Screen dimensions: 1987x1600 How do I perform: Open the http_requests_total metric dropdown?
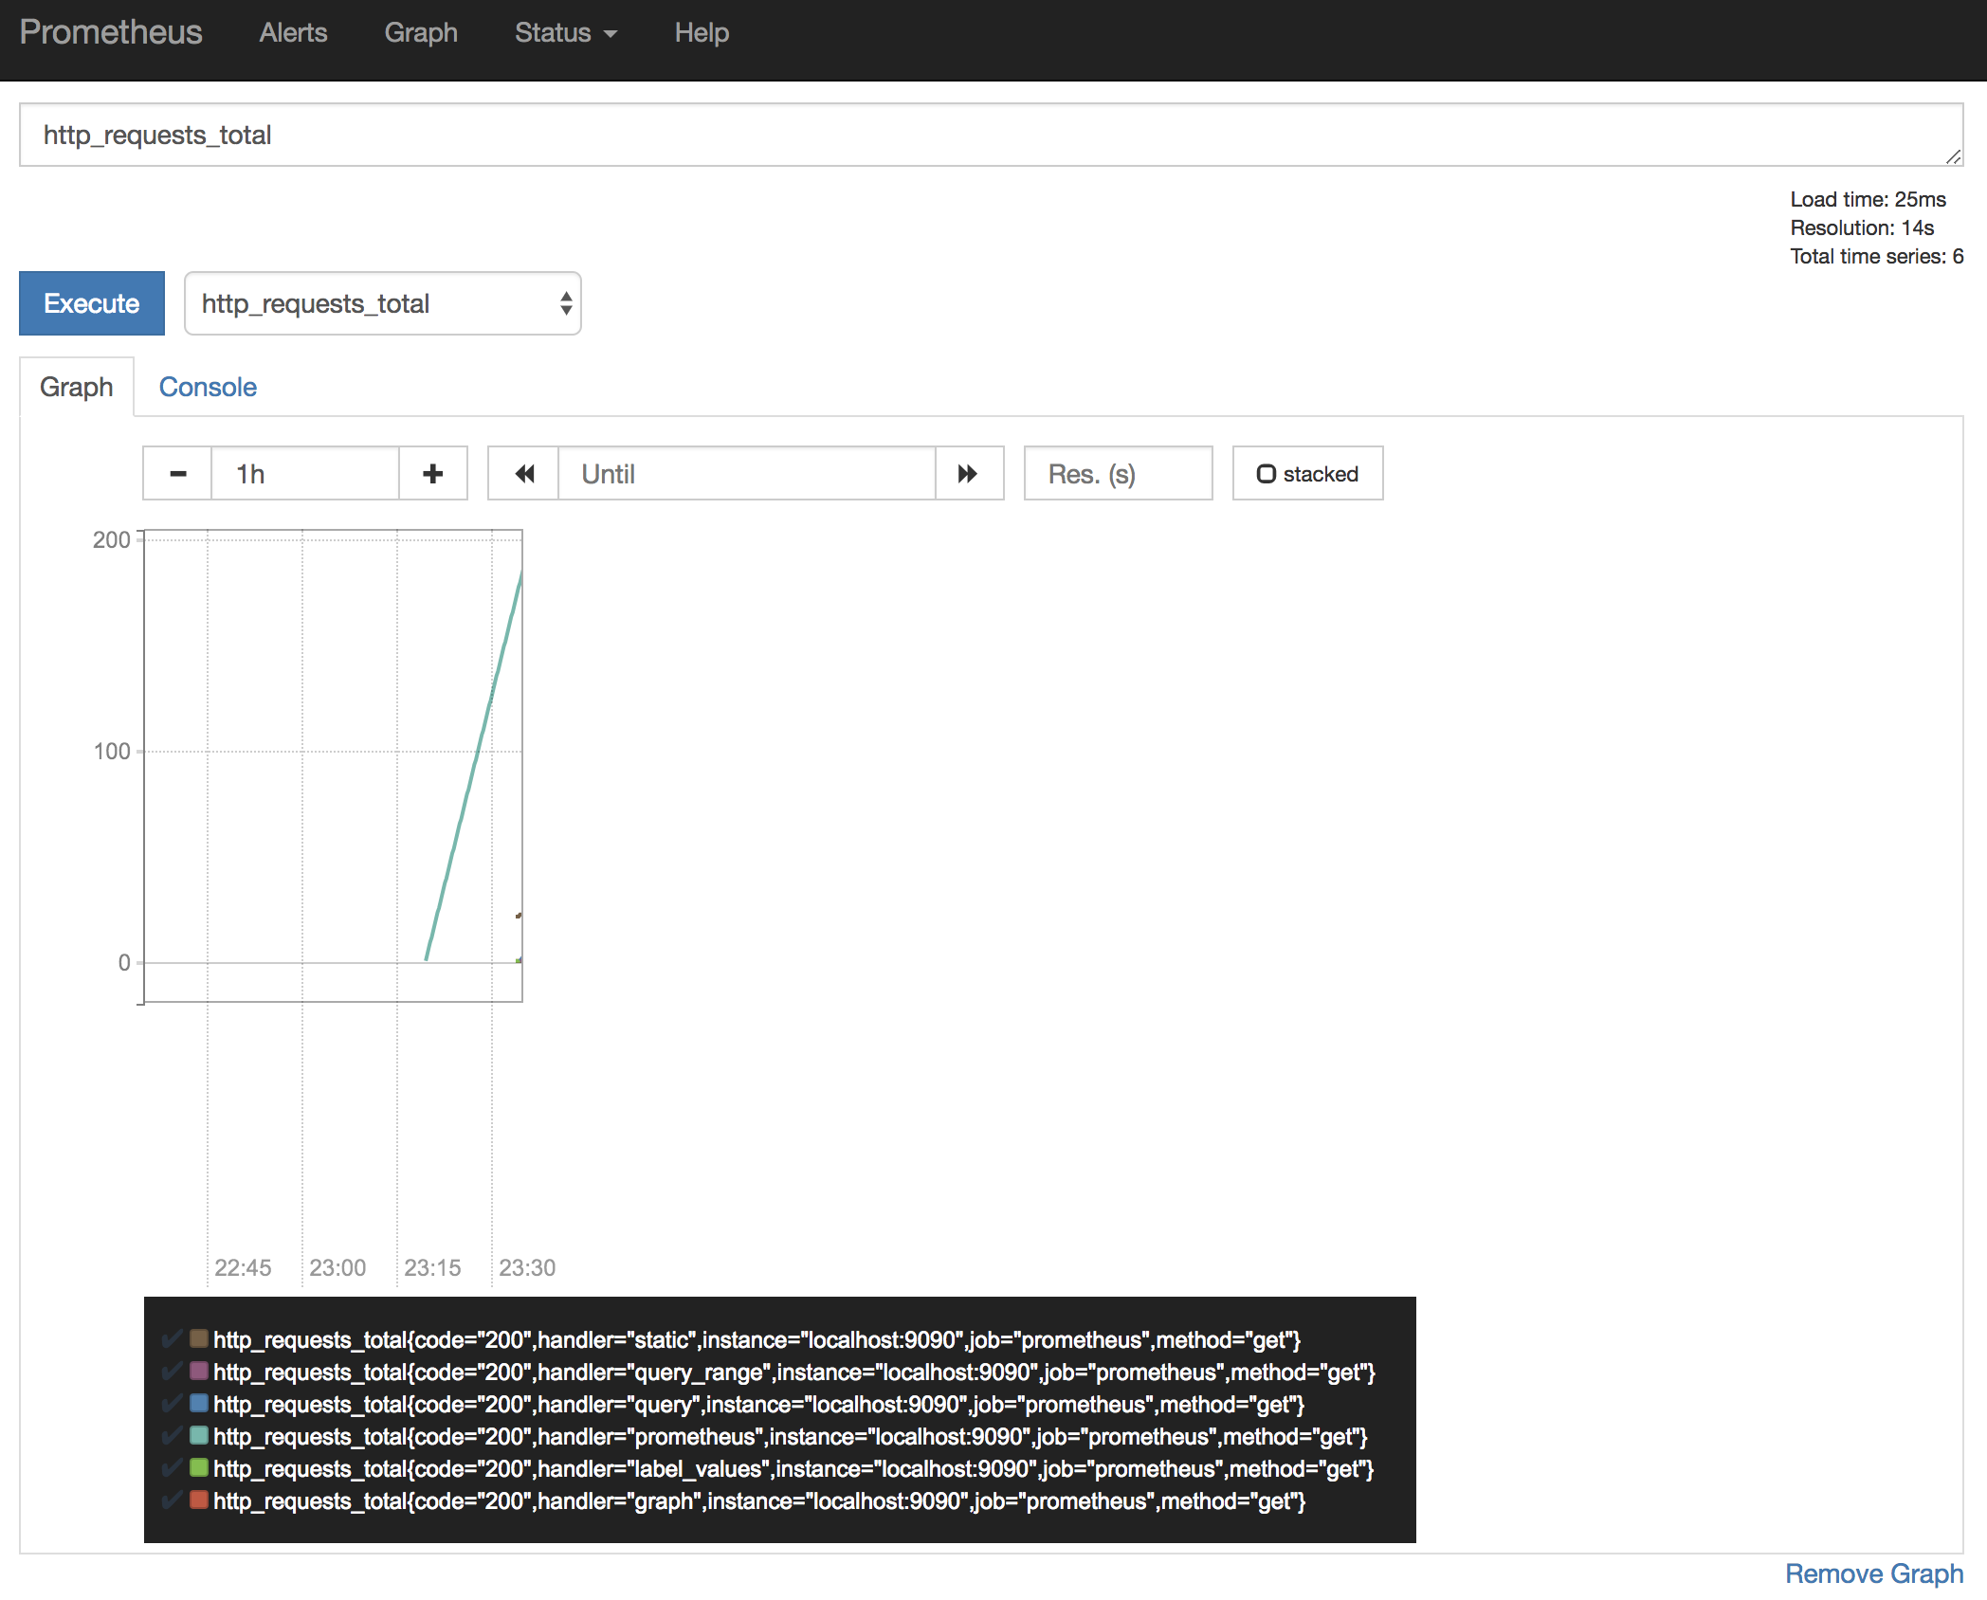pyautogui.click(x=382, y=303)
